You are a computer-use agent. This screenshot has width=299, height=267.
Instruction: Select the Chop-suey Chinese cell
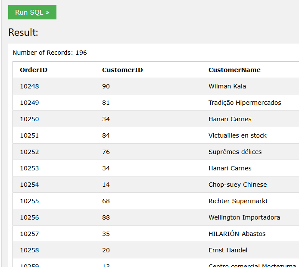coord(237,185)
